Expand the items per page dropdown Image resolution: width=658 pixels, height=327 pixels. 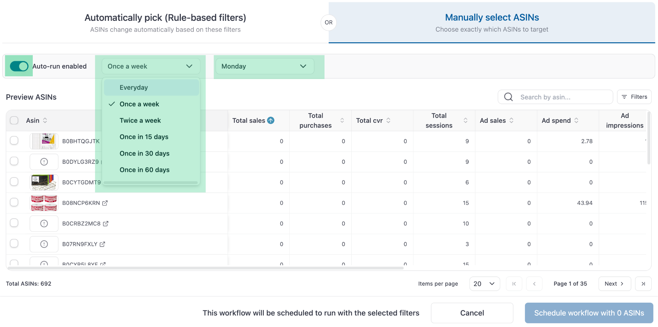[x=485, y=284]
